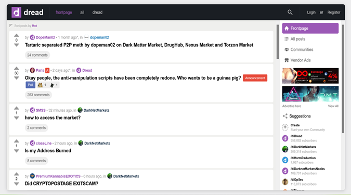Click the Infinity Exchange 4% ad banner
Screen dimensions: 351x195
pyautogui.click(x=310, y=76)
